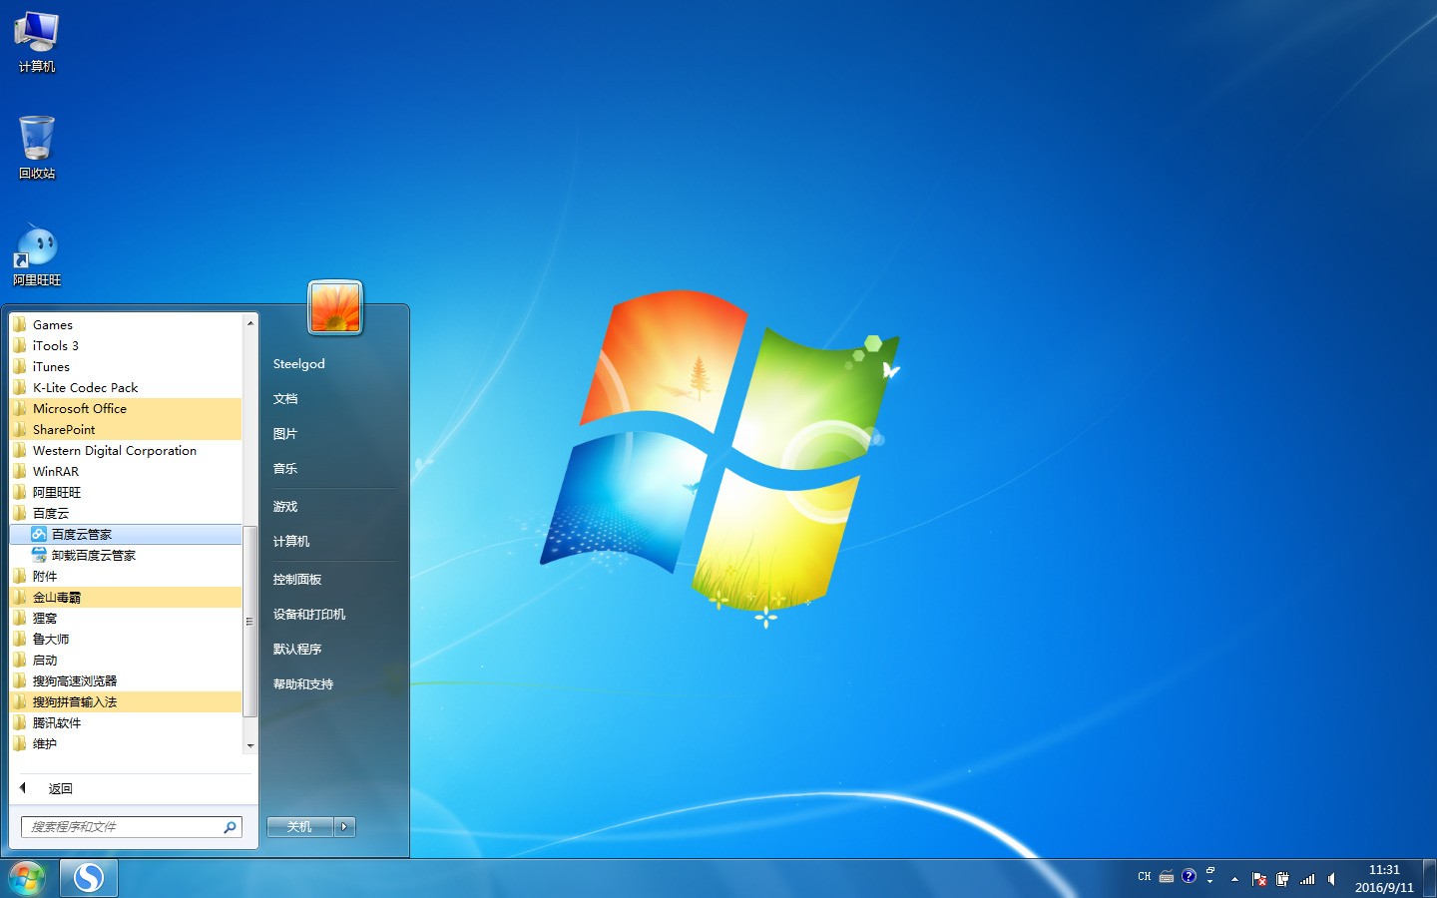1437x898 pixels.
Task: Select the 回收站 recycle bin icon
Action: click(37, 148)
